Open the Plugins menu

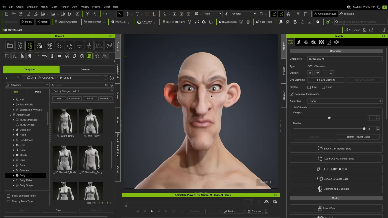coord(96,7)
